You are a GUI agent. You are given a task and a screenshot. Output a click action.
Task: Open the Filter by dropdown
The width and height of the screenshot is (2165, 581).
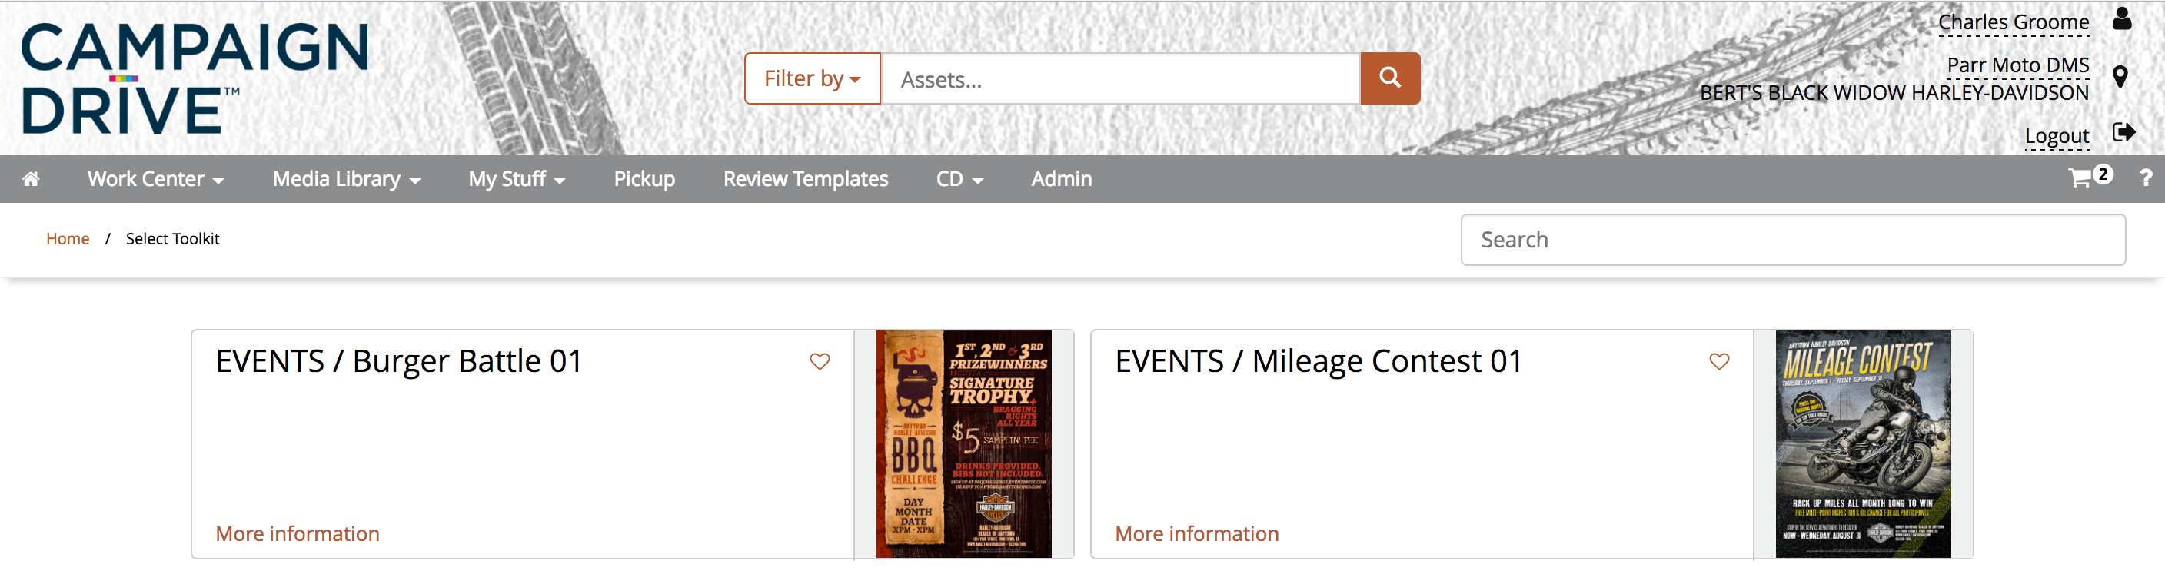(812, 78)
